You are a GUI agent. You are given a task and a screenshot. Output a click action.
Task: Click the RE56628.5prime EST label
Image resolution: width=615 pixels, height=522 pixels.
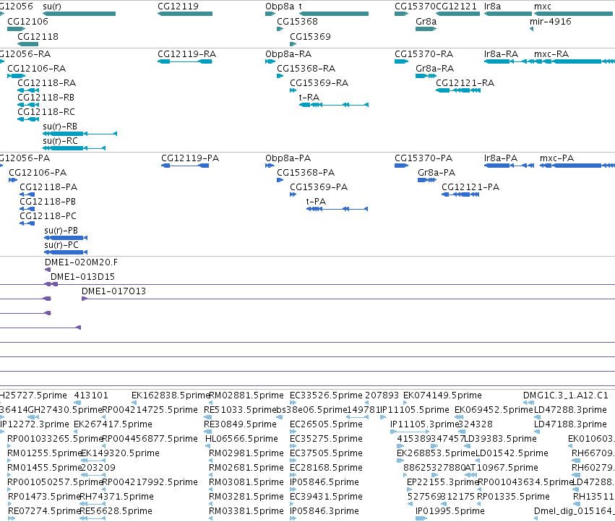(x=116, y=510)
